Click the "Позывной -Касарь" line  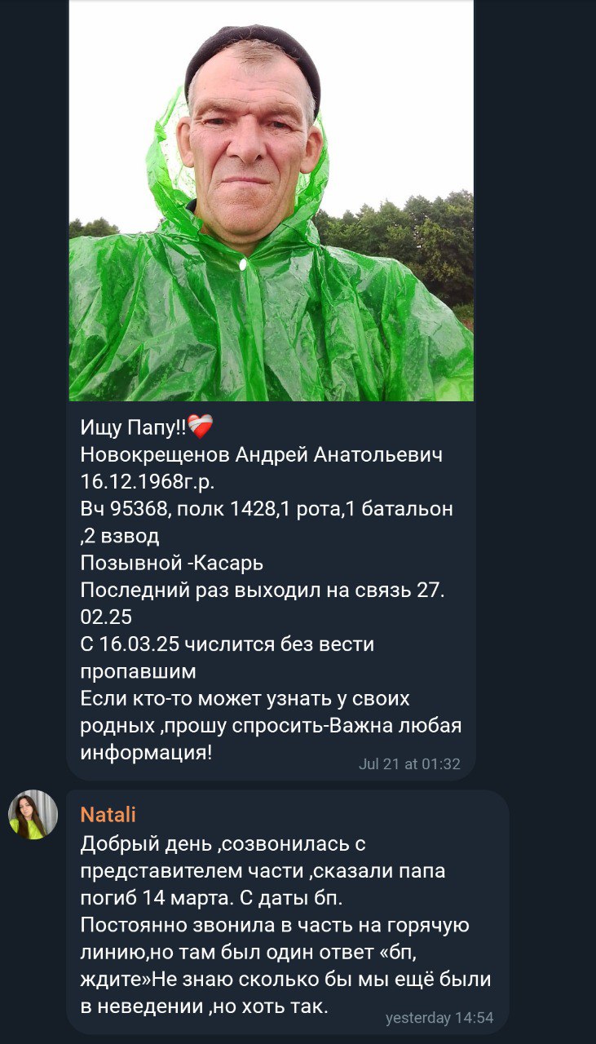172,563
